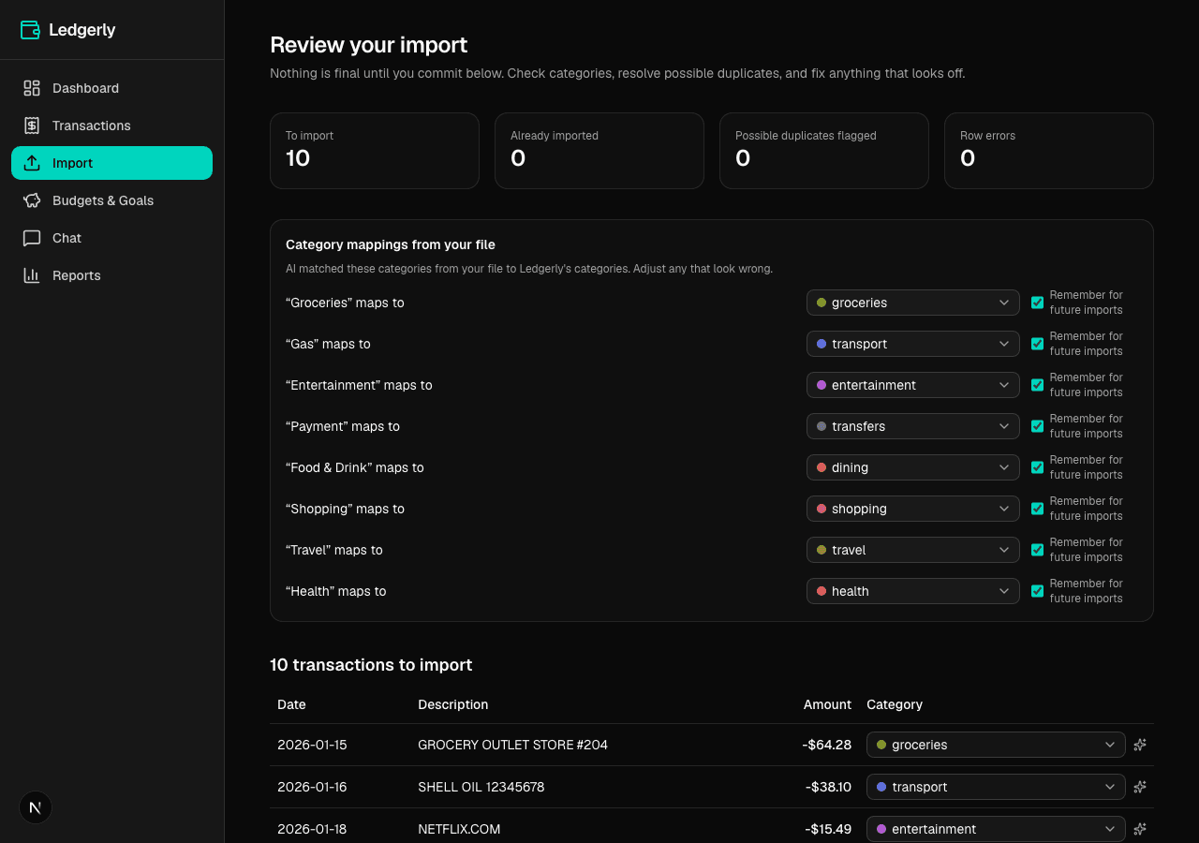Open the Entertainment mapping category dropdown
This screenshot has width=1199, height=843.
pos(913,385)
